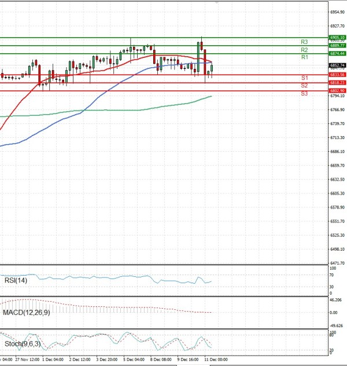Select the S1 support label

coord(304,78)
